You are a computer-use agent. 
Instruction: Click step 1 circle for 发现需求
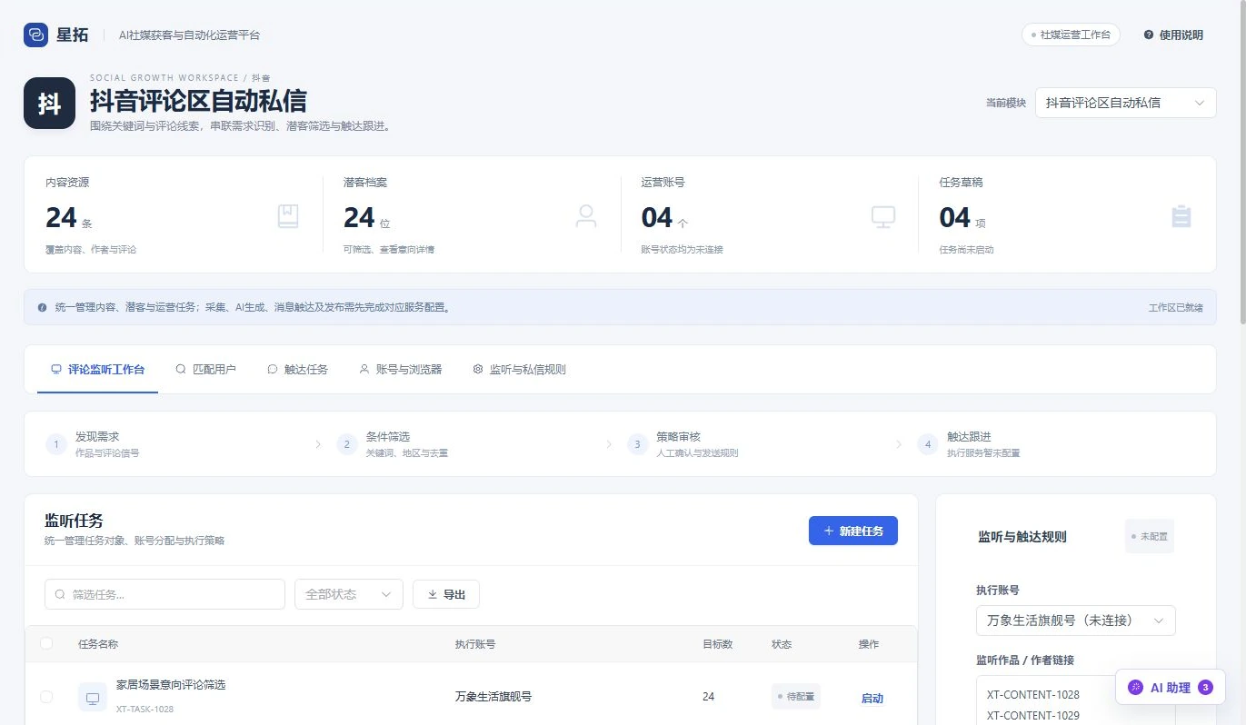[x=56, y=444]
